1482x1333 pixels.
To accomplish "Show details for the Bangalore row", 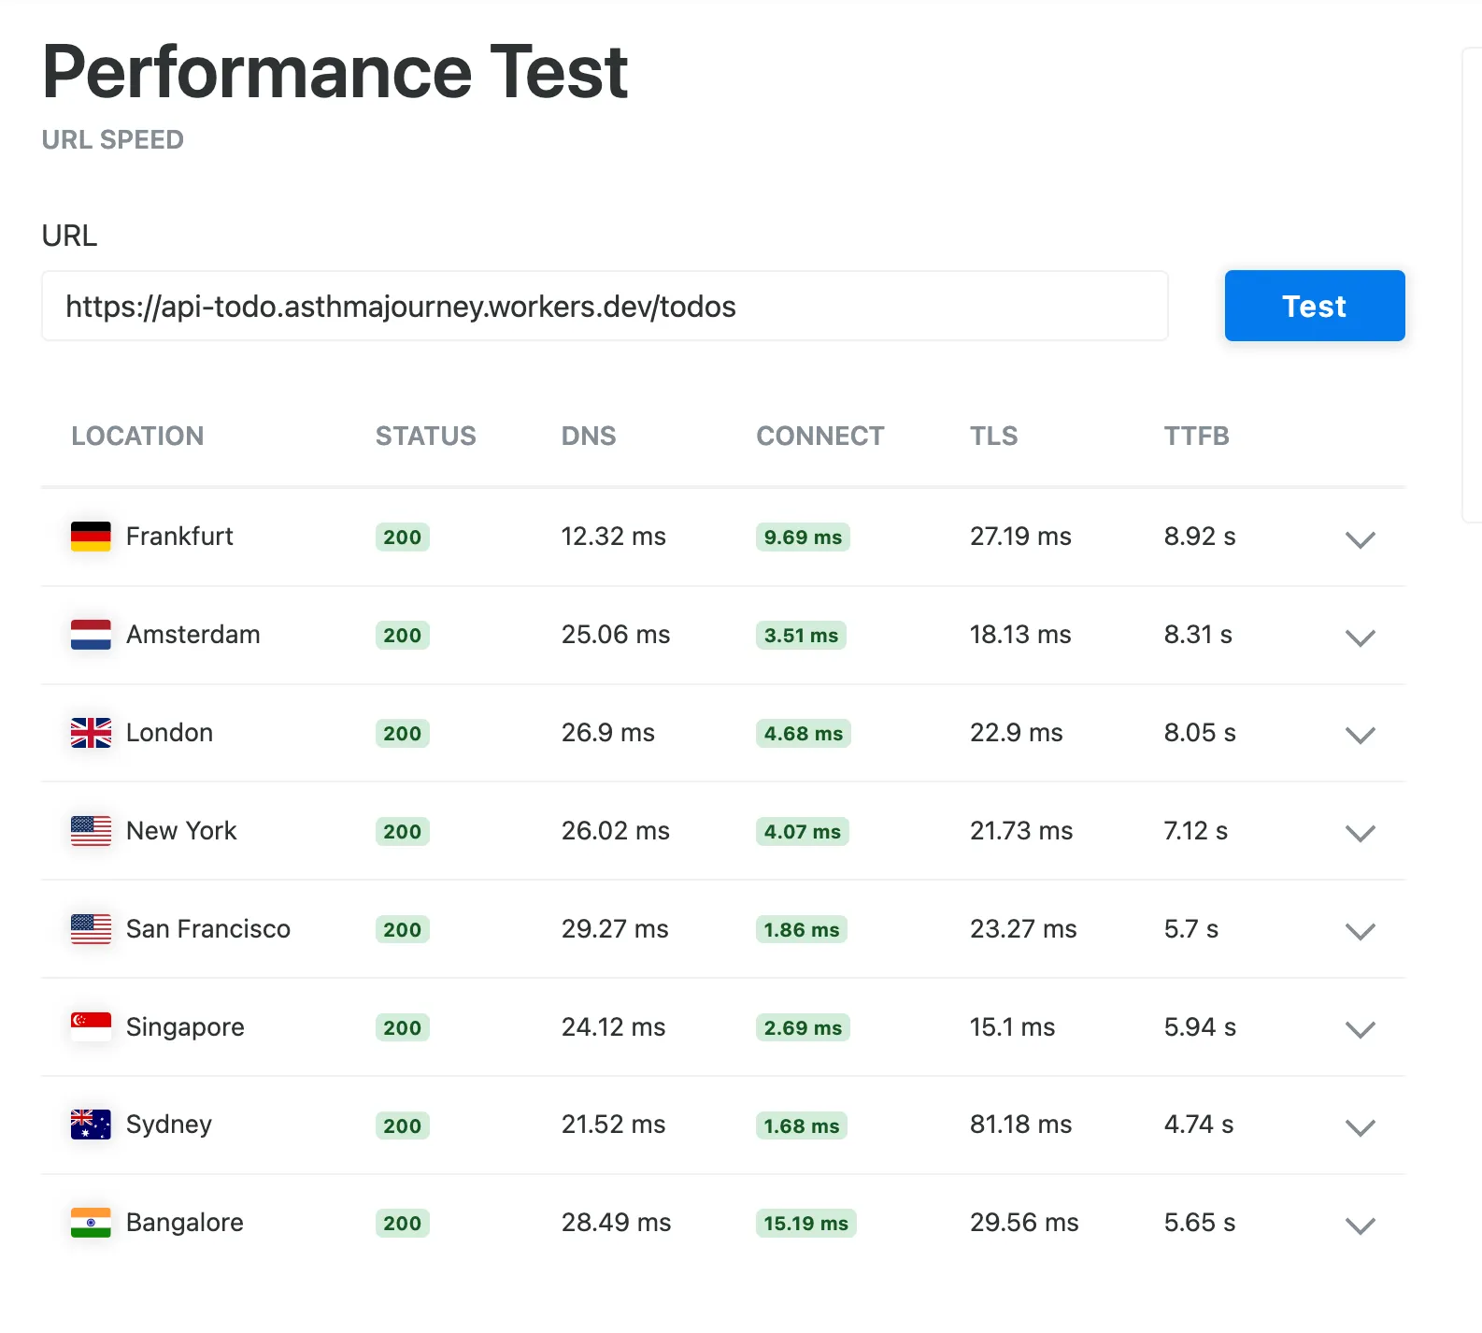I will (x=1360, y=1225).
